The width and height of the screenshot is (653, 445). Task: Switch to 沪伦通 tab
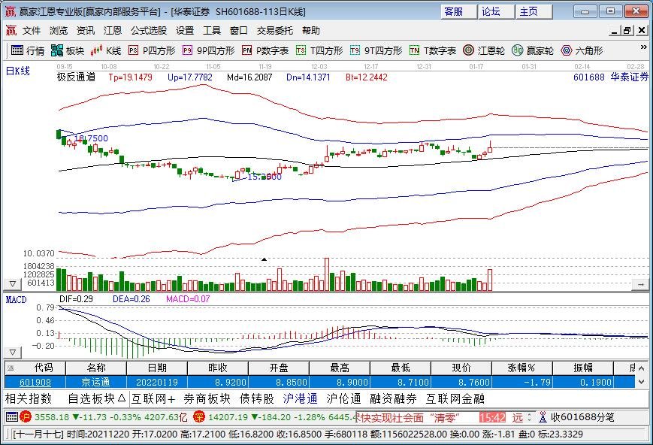(343, 398)
